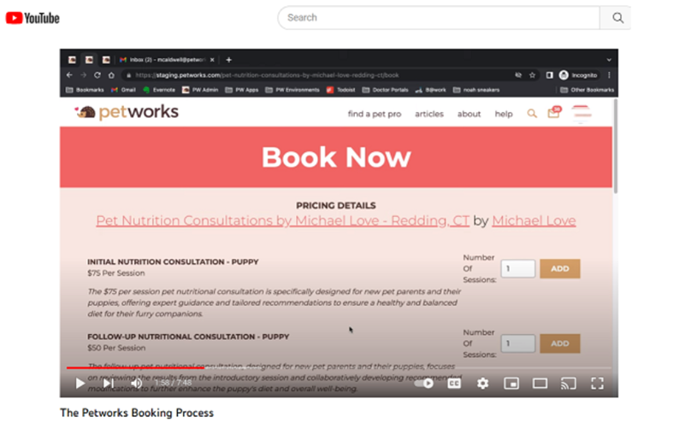
Task: Bookmark the page with the star icon
Action: click(532, 75)
